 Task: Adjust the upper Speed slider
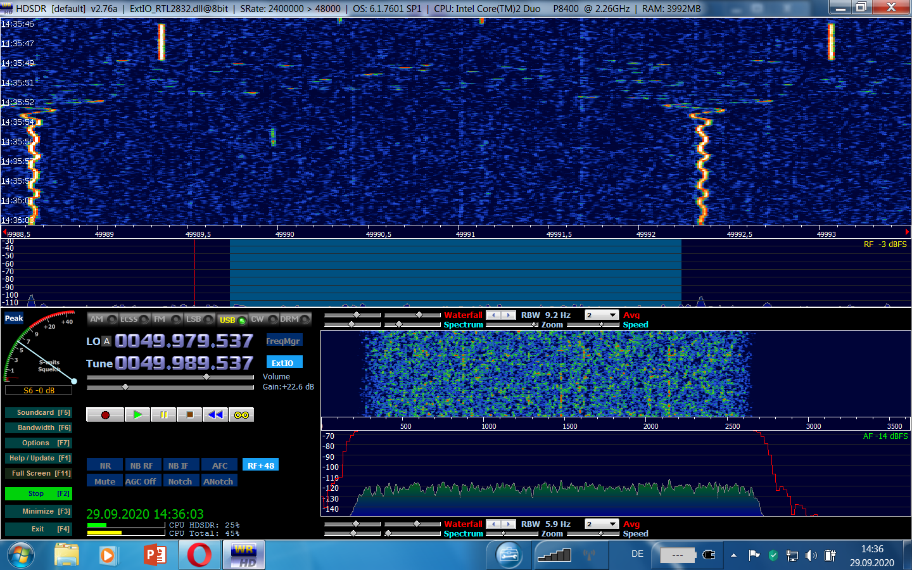593,324
